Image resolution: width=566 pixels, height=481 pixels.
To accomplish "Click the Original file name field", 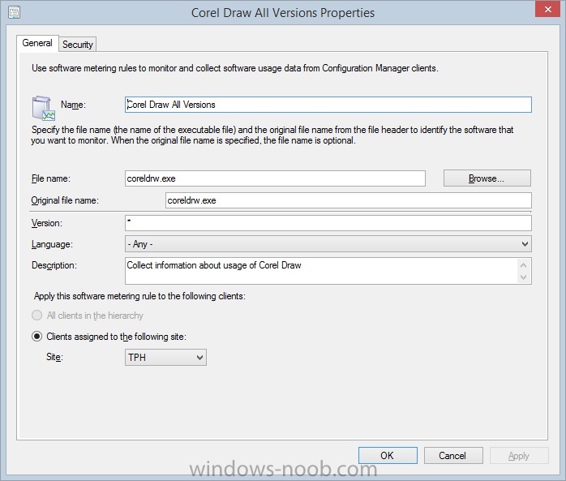I will click(x=349, y=200).
